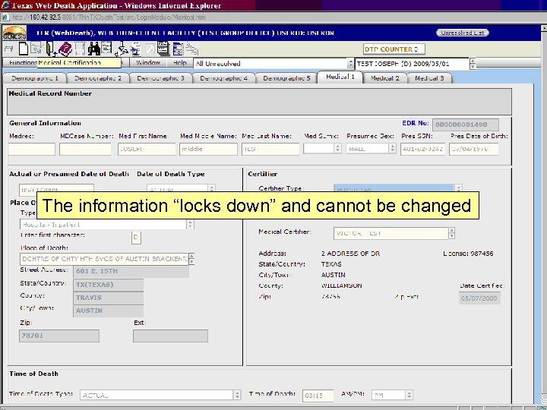Click the County TRAVIS field
547x410 pixels.
tap(108, 298)
